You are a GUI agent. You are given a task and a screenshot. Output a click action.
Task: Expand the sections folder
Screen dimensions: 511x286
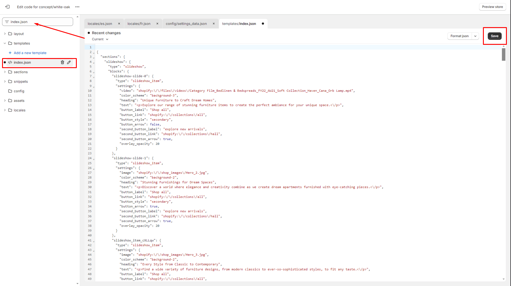5,72
